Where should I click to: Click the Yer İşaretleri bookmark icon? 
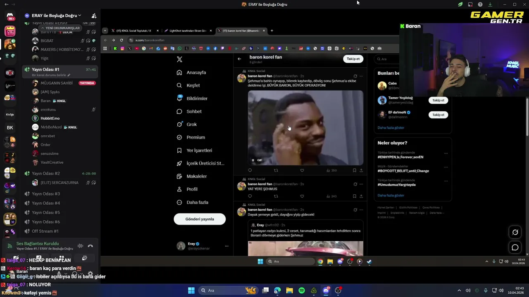[179, 151]
